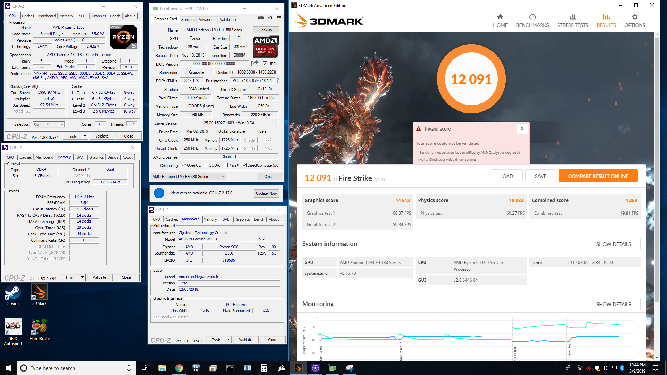Open Snipping Tool taskbar icon
This screenshot has height=375, width=667.
click(x=349, y=368)
